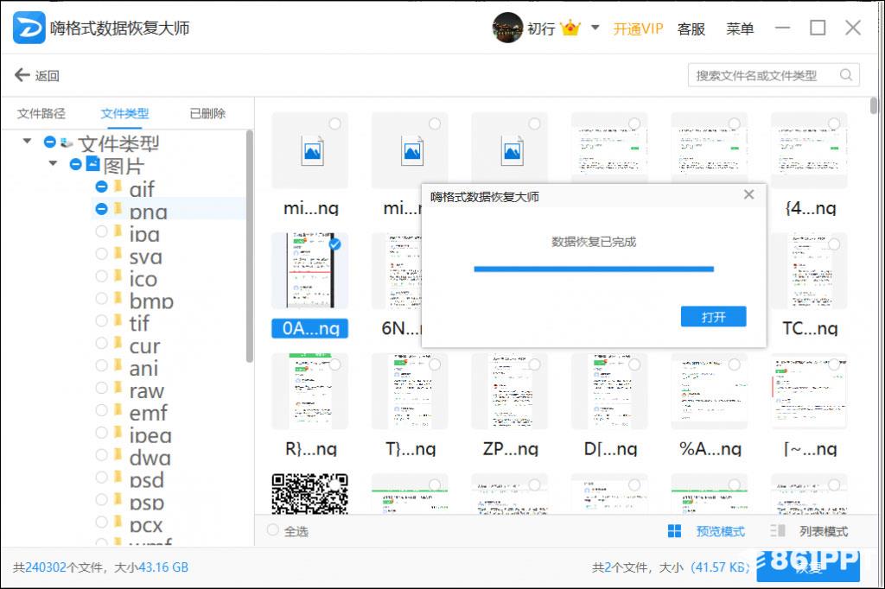The width and height of the screenshot is (885, 589).
Task: Toggle the 文件类型 root checkbox
Action: click(49, 142)
